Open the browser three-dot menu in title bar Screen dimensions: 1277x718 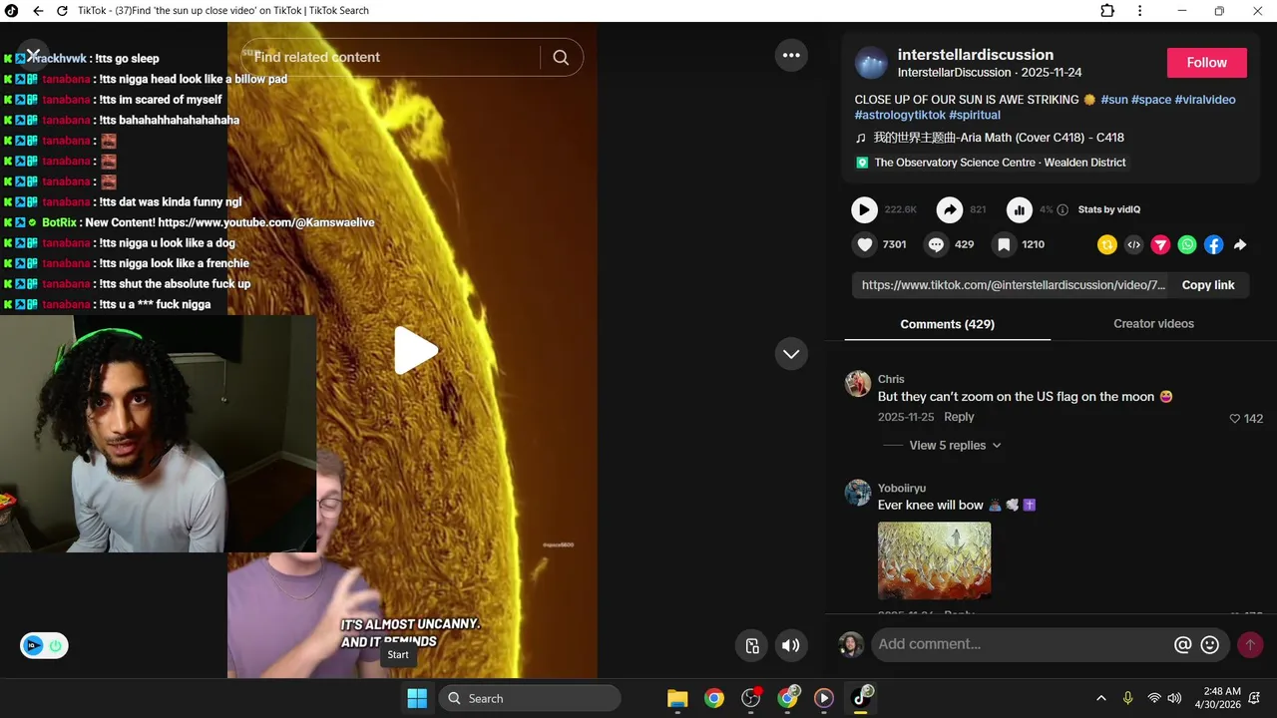click(x=1139, y=11)
